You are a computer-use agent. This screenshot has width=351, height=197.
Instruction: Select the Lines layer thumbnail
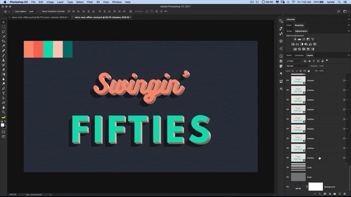pyautogui.click(x=298, y=167)
